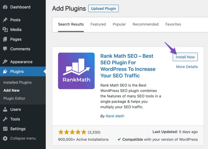Switch to the Popular tab
208x149 pixels.
119,24
